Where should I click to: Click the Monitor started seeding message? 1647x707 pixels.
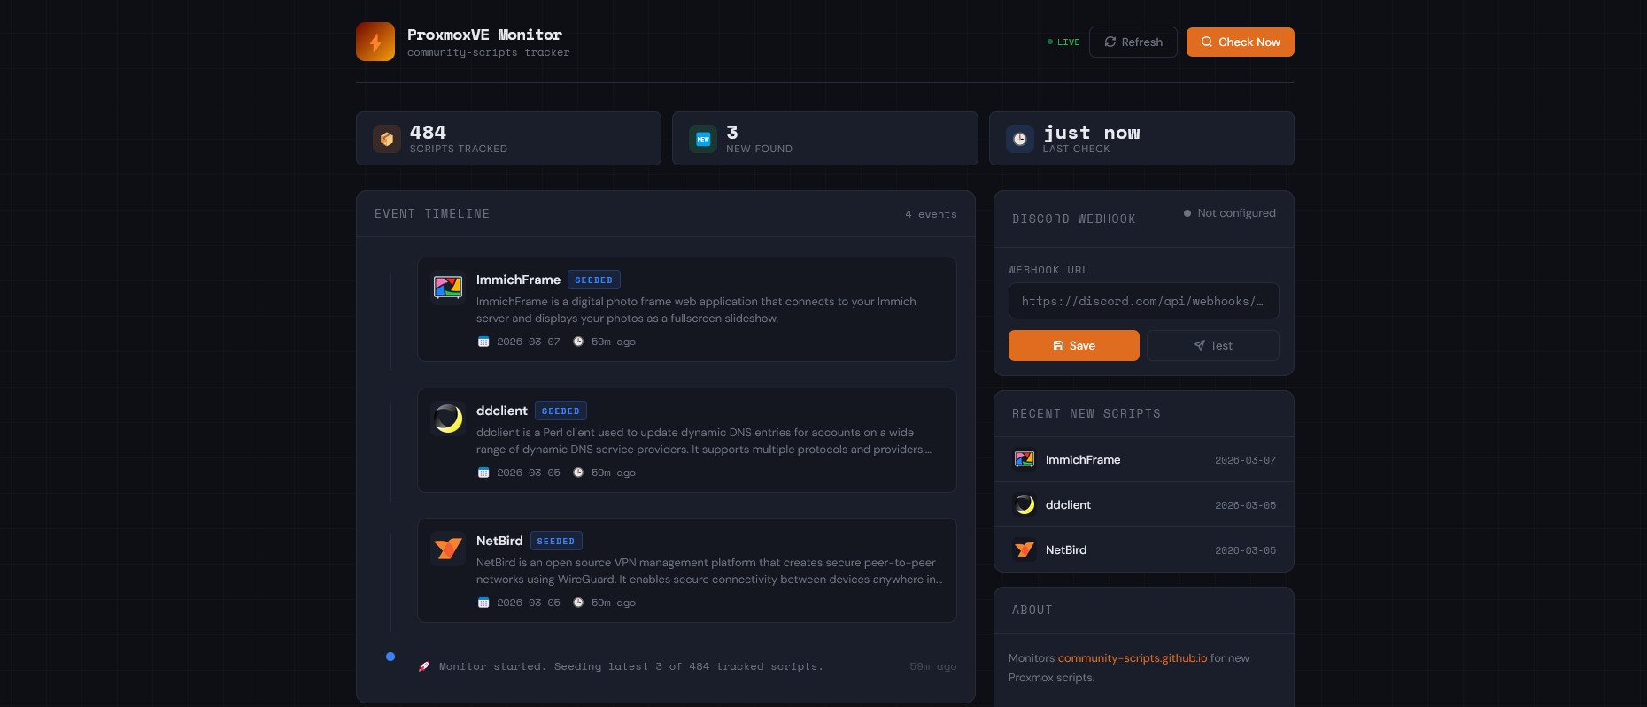(631, 666)
